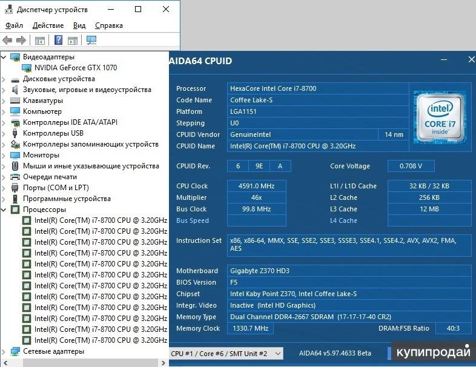Click the Back arrow in Device Manager toolbar
Screen dimensions: 476x367
7,40
